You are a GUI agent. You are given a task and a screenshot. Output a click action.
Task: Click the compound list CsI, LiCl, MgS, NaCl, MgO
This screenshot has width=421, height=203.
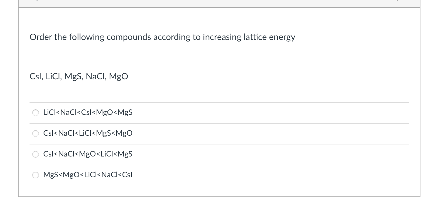[79, 76]
